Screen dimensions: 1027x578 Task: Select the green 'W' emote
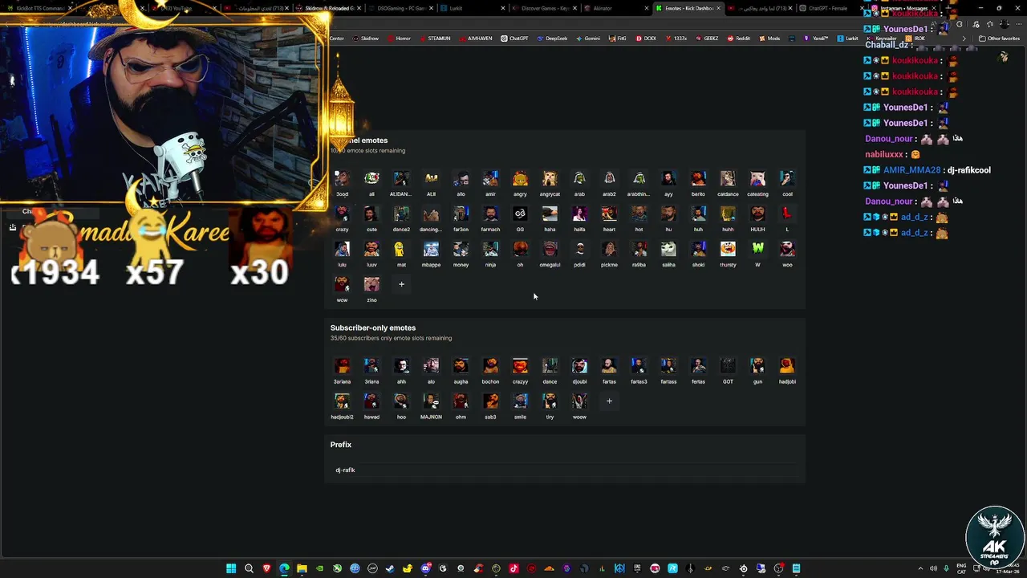tap(757, 249)
